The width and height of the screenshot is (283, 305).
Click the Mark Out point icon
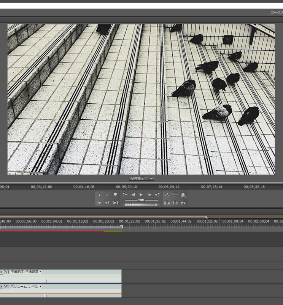click(107, 195)
